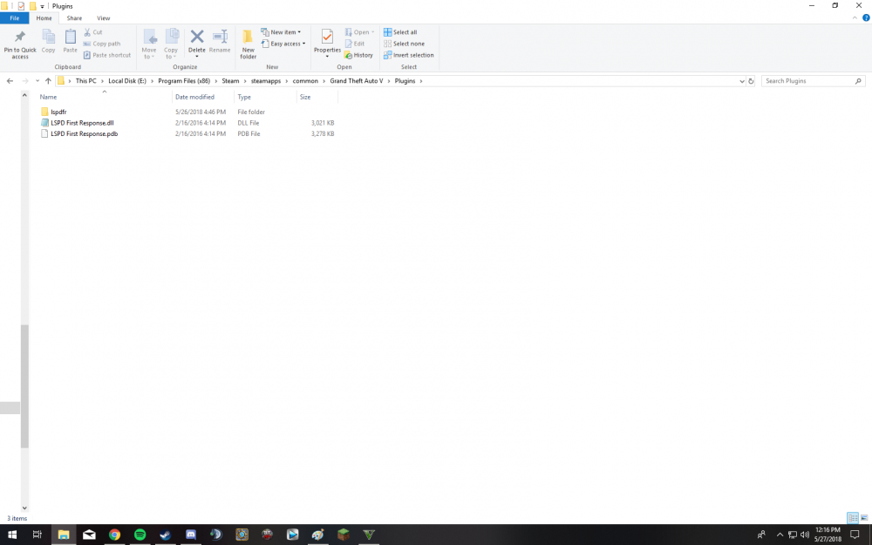Open the File menu tab
Image resolution: width=872 pixels, height=545 pixels.
[15, 18]
